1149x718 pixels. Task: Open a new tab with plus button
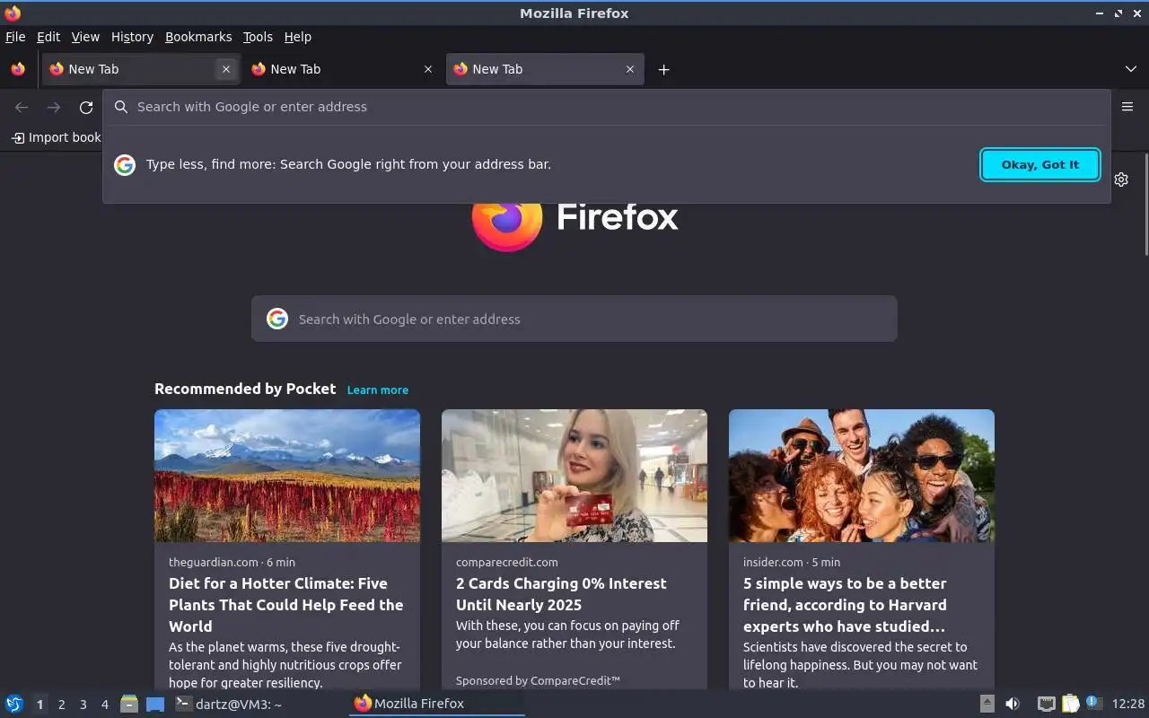pos(663,69)
